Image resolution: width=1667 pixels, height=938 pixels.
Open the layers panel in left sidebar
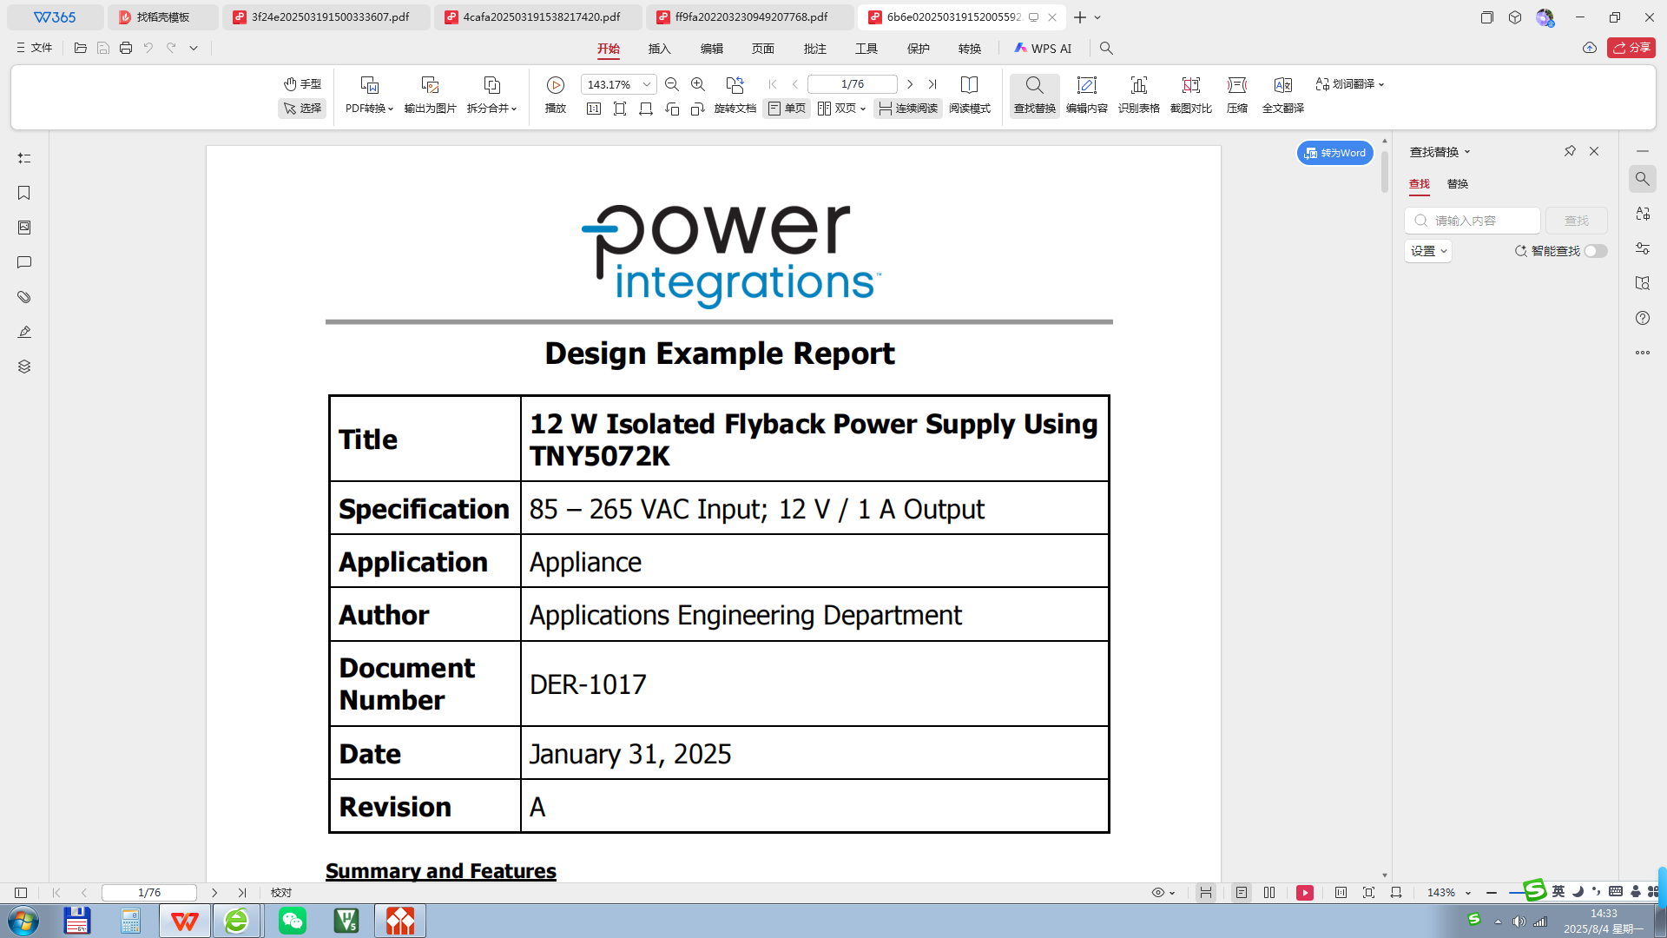pos(24,367)
